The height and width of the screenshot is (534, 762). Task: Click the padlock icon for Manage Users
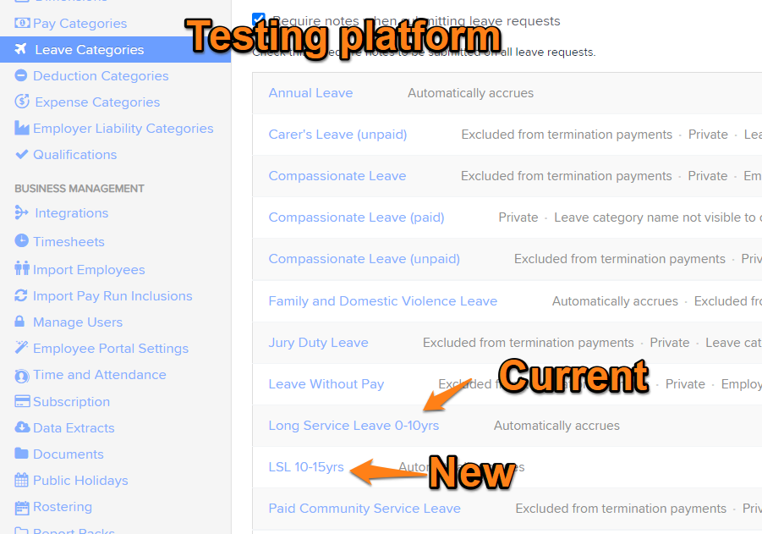[x=19, y=322]
